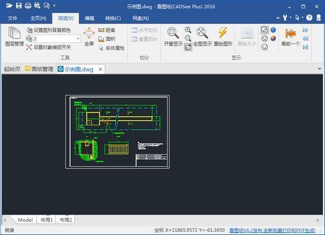Toggle the highlighted pan/rotate view icon
This screenshot has width=325, height=235.
coord(188,47)
